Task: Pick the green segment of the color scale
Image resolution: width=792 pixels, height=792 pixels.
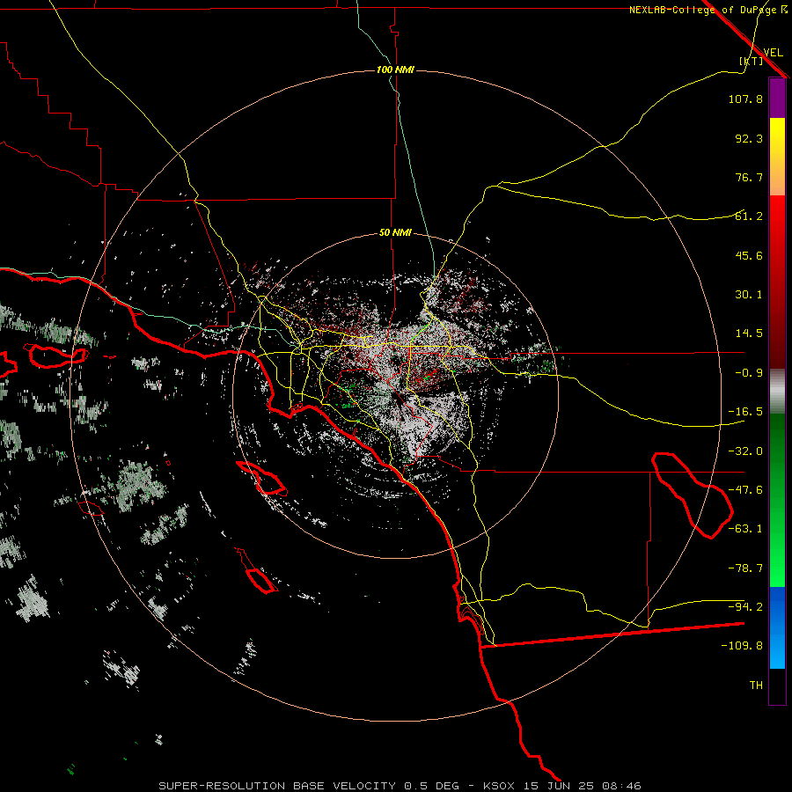Action: [x=777, y=500]
